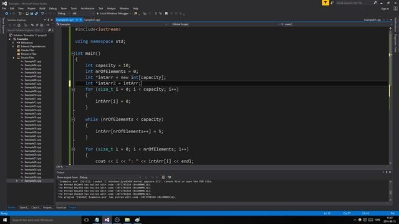The height and width of the screenshot is (224, 399).
Task: Pin the Output panel
Action: 387,172
